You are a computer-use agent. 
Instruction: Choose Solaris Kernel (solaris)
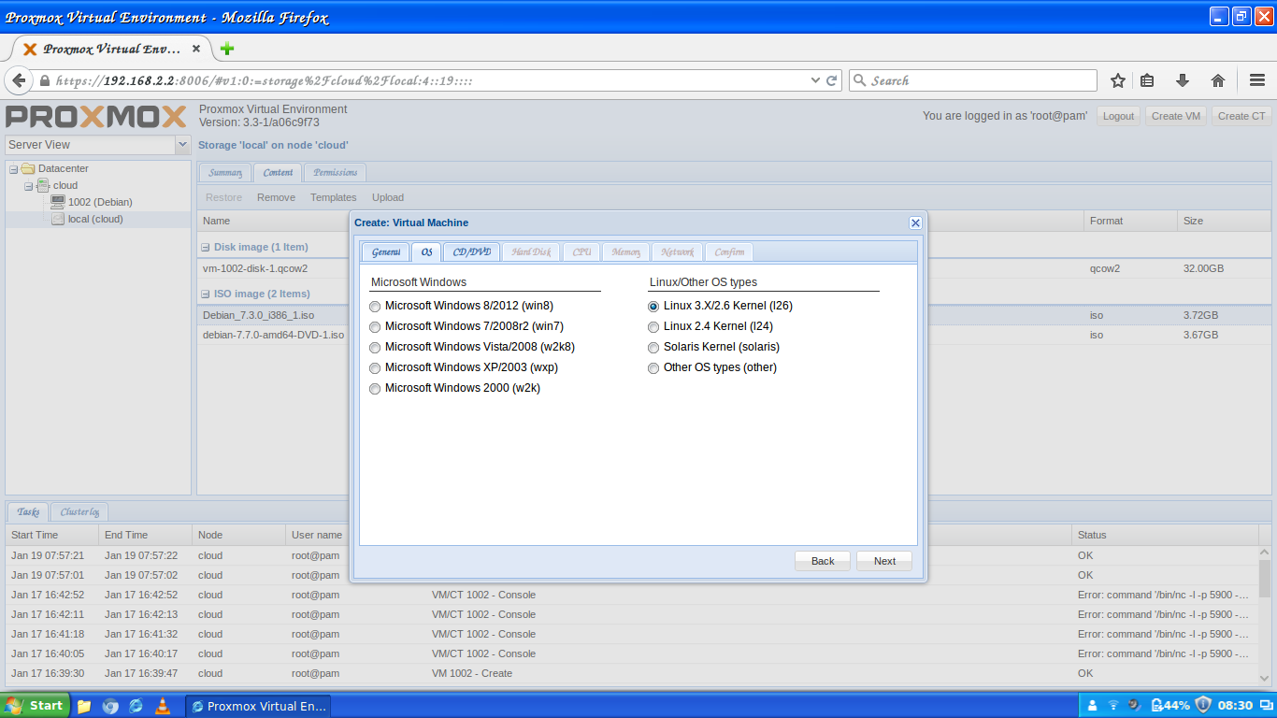[653, 348]
